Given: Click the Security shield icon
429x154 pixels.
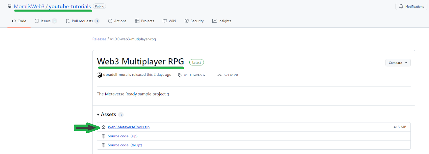Looking at the screenshot, I should coord(187,21).
